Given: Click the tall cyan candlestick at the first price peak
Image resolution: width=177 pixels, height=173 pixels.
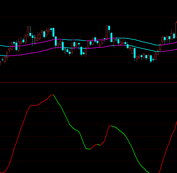Looking at the screenshot, I should point(53,32).
